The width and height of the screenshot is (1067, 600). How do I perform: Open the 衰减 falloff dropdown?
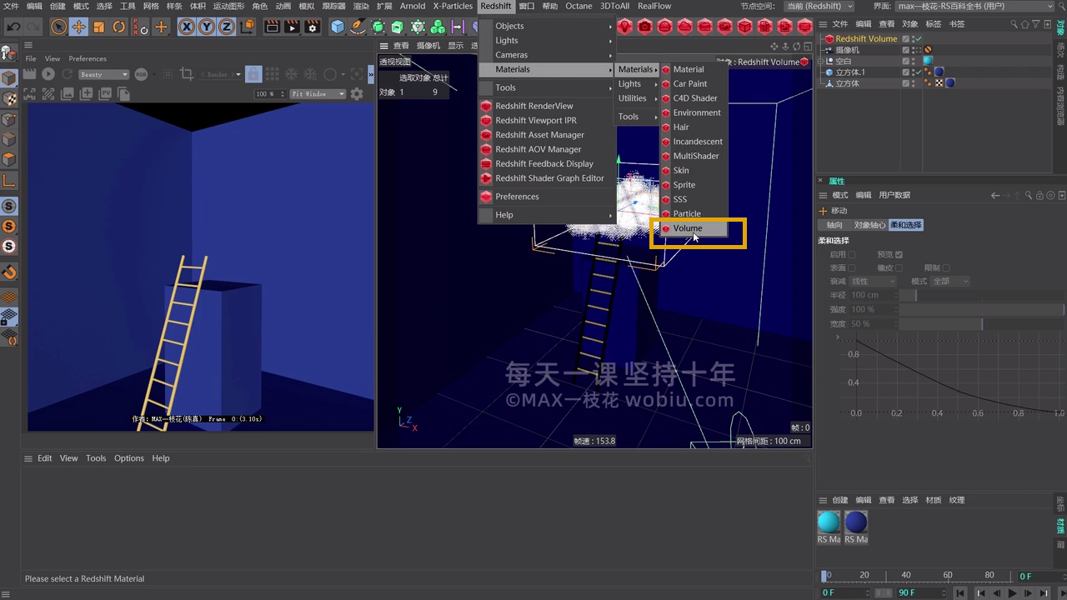874,281
